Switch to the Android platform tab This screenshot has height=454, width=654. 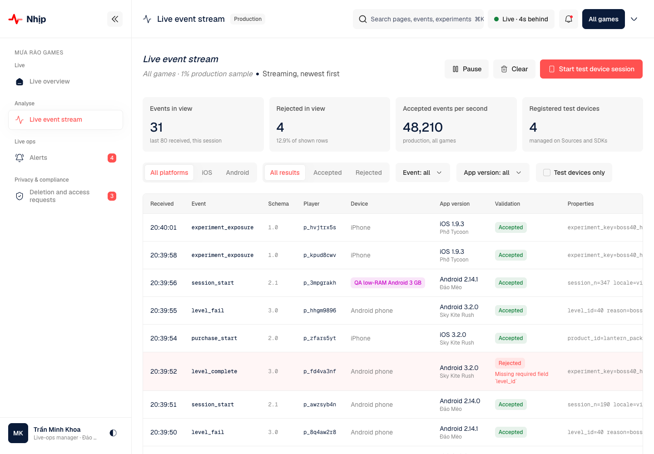coord(238,173)
